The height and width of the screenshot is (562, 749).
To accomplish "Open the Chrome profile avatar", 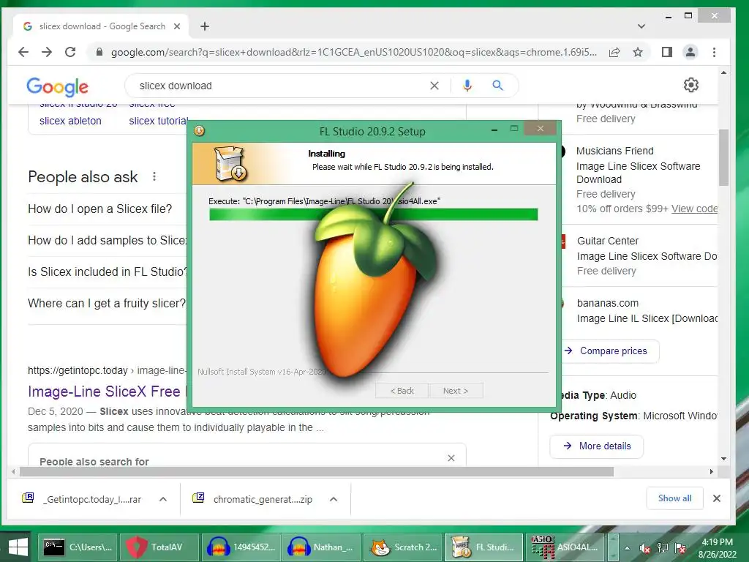I will pyautogui.click(x=690, y=52).
